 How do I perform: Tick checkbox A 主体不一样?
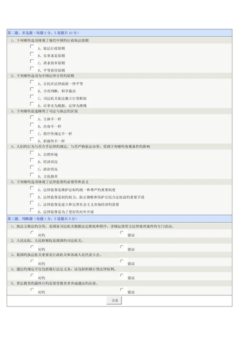pyautogui.click(x=32, y=117)
